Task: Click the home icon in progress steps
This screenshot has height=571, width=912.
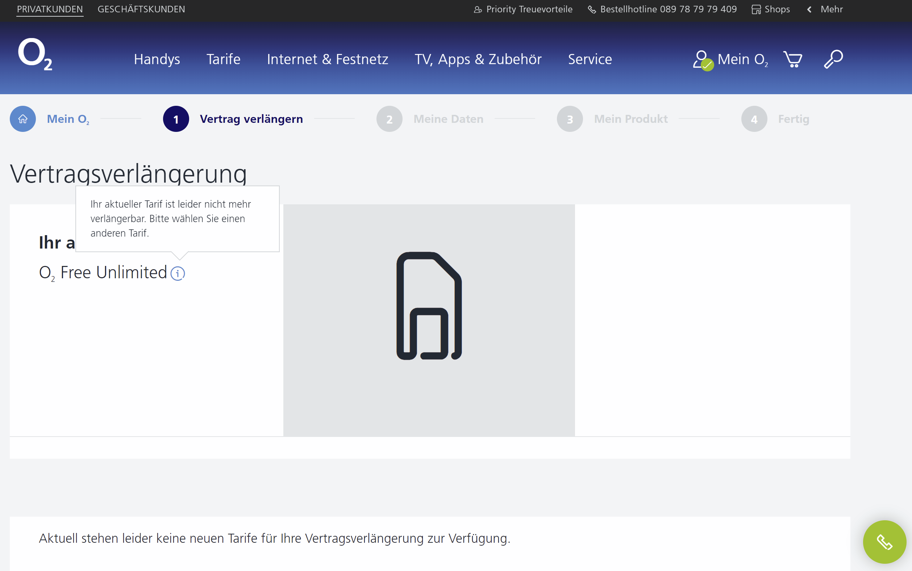Action: tap(23, 119)
